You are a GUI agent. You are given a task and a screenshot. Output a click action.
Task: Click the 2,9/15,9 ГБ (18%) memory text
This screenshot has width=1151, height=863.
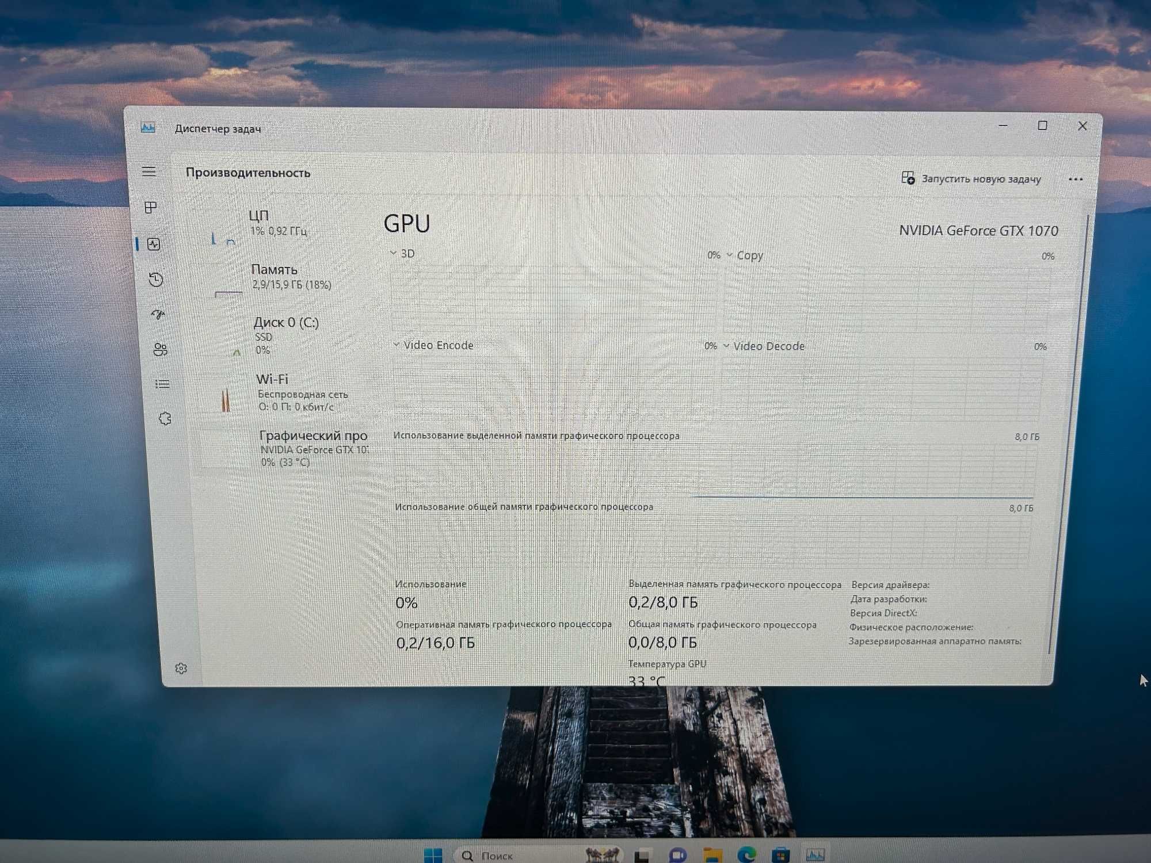(x=292, y=285)
